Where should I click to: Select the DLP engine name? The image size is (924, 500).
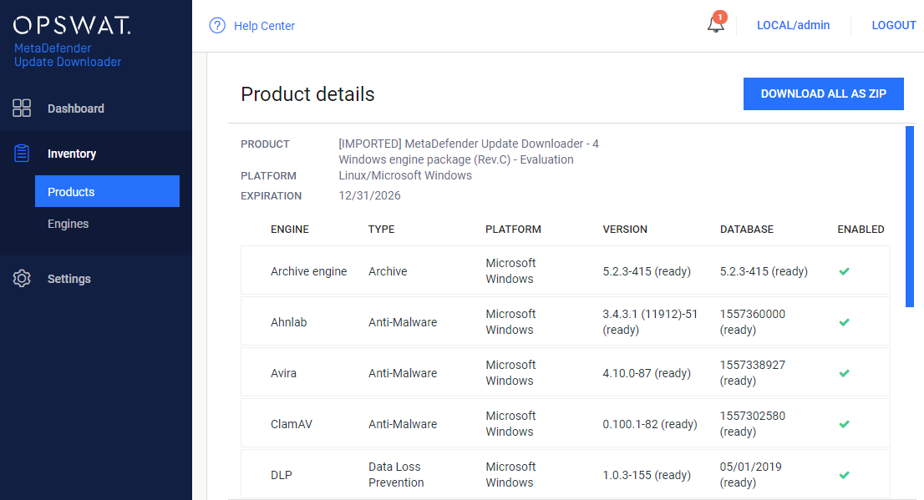click(x=281, y=475)
